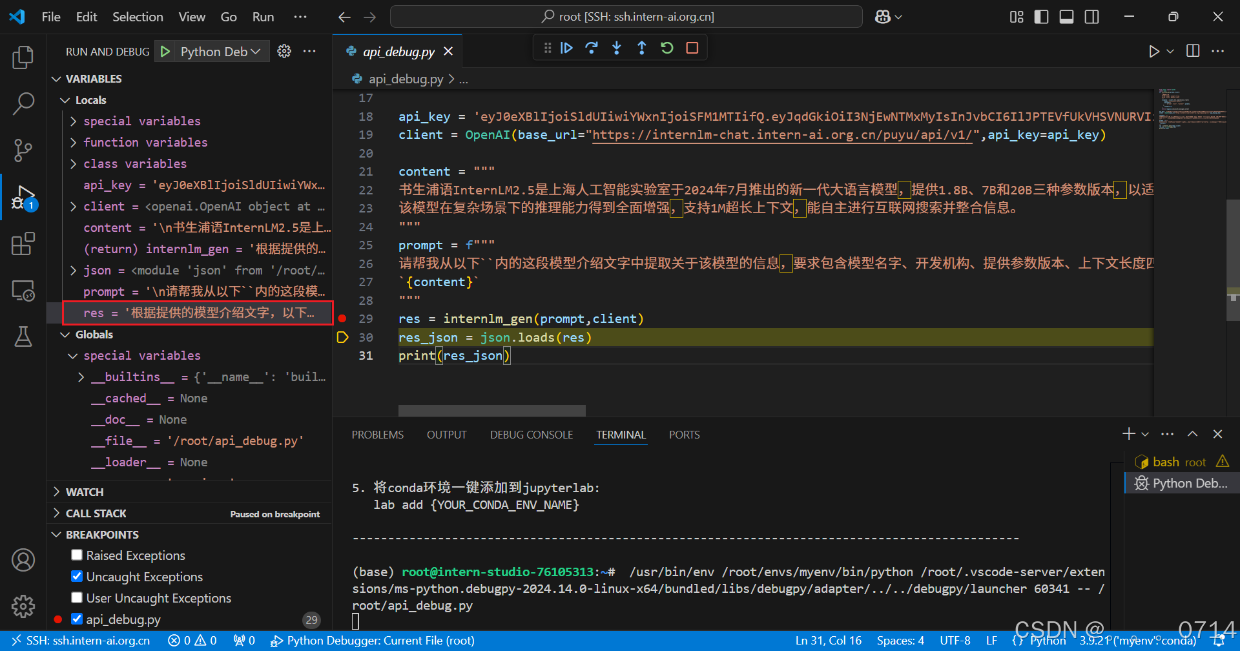Customize layout icon in title bar
1240x651 pixels.
1017,17
